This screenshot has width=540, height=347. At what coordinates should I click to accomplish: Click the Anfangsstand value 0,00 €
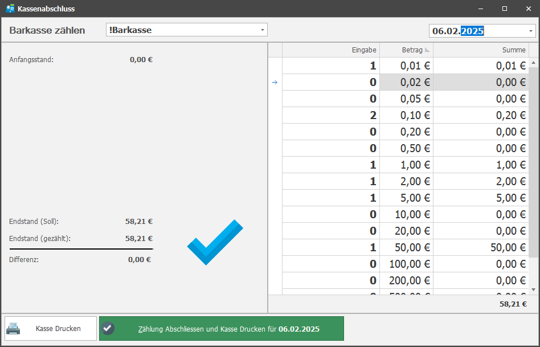141,60
